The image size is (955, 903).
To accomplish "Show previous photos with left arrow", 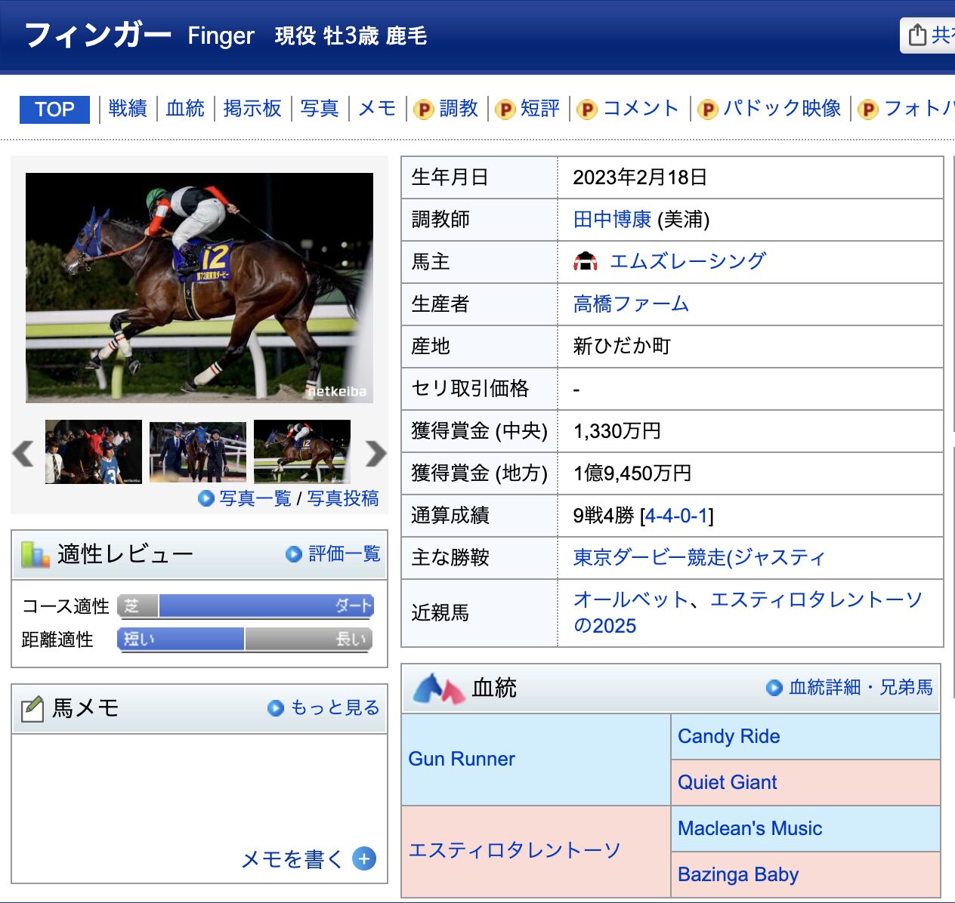I will point(23,453).
